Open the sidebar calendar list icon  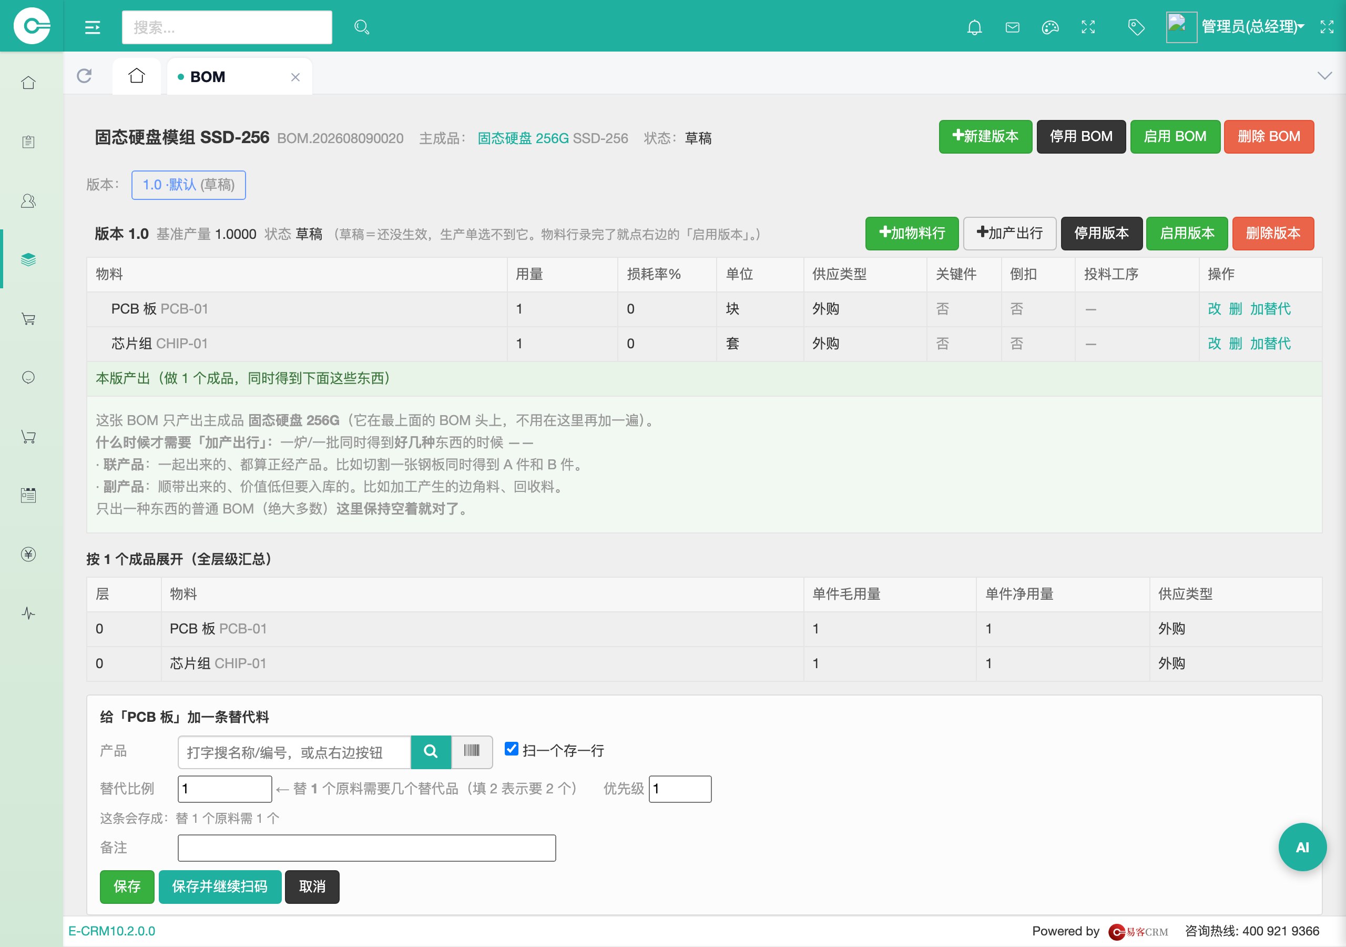coord(28,495)
